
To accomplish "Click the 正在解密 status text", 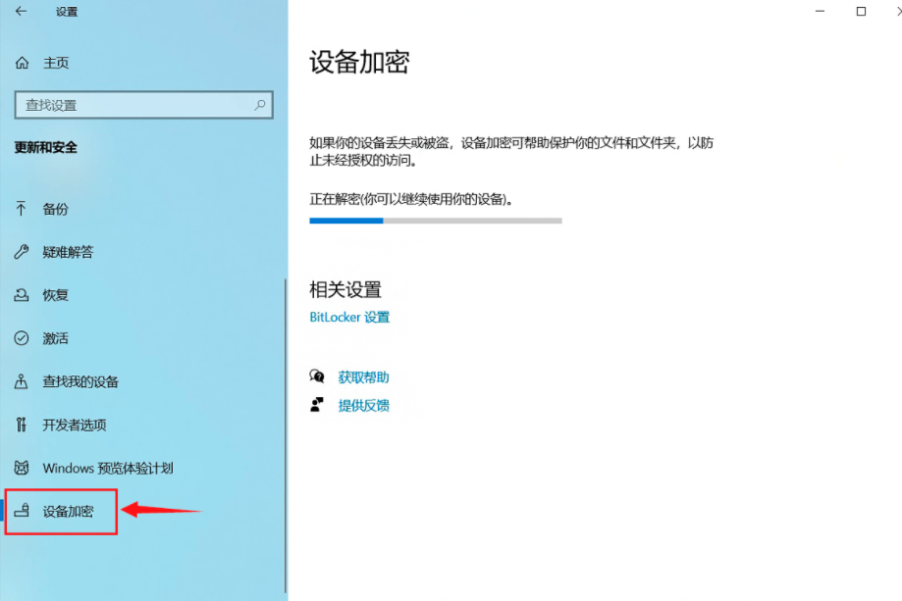I will click(410, 199).
